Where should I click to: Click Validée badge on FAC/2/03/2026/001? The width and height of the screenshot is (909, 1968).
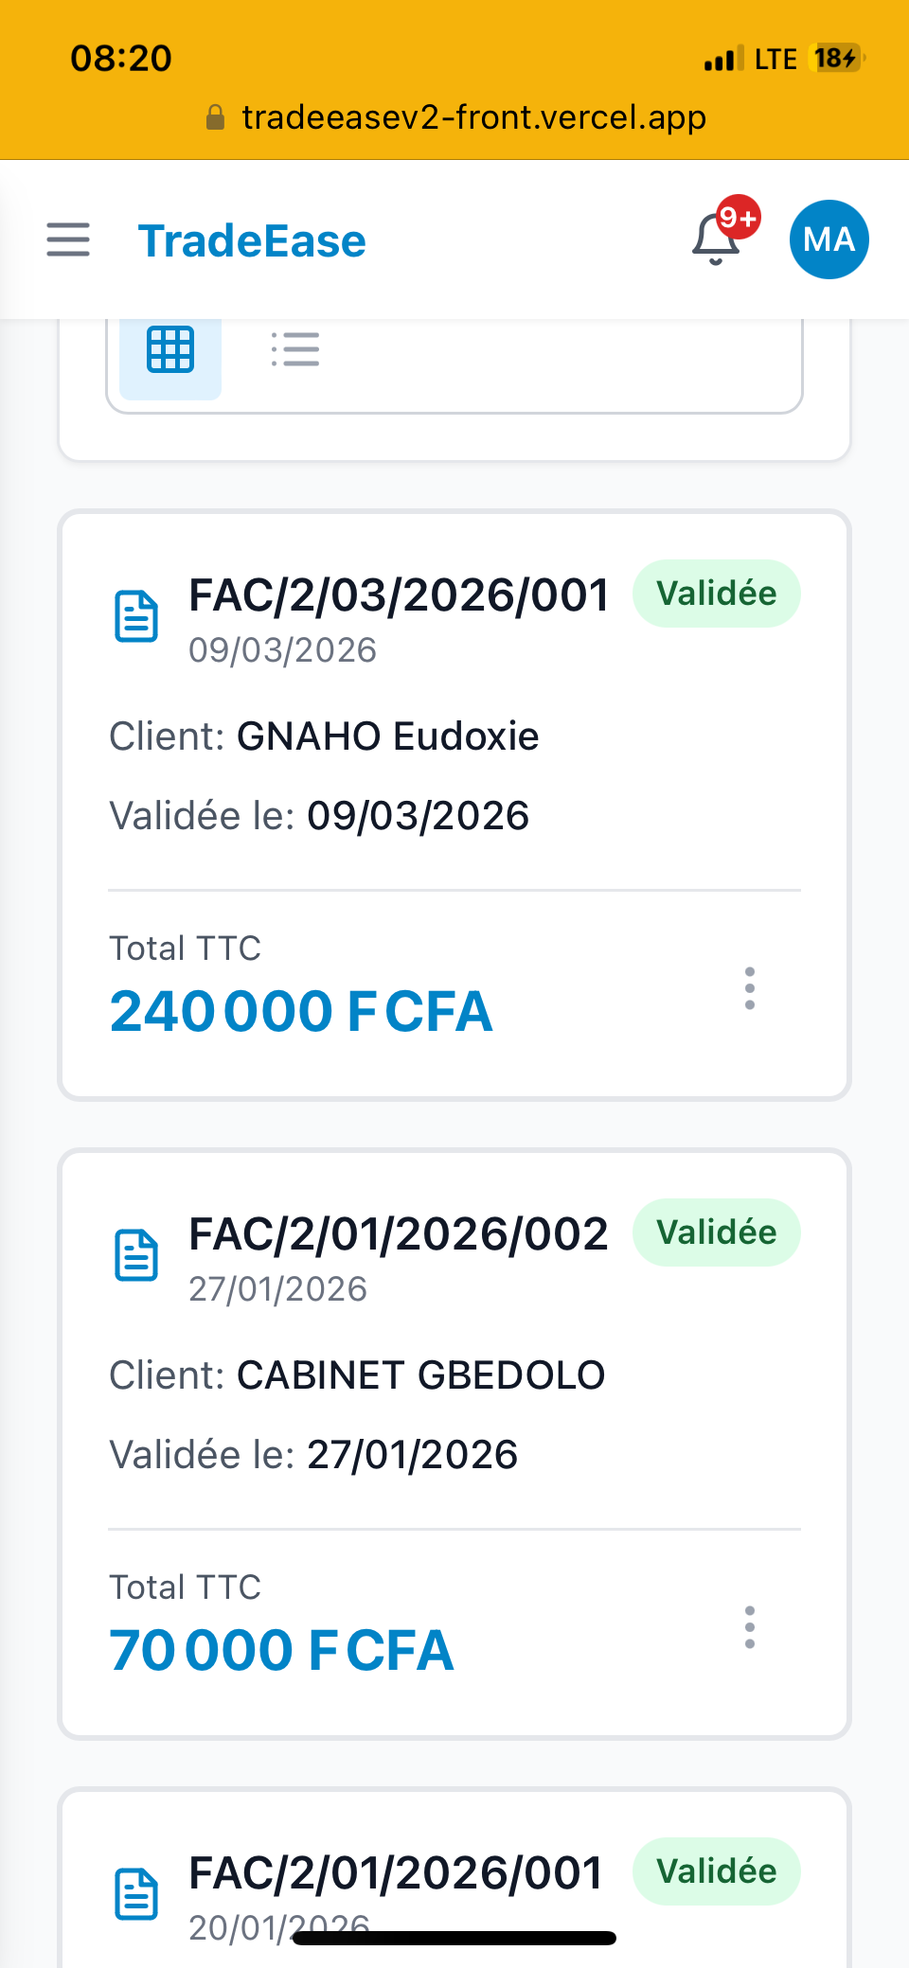pyautogui.click(x=717, y=594)
